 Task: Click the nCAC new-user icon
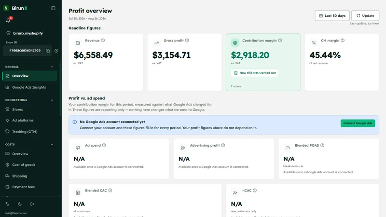coord(235,192)
